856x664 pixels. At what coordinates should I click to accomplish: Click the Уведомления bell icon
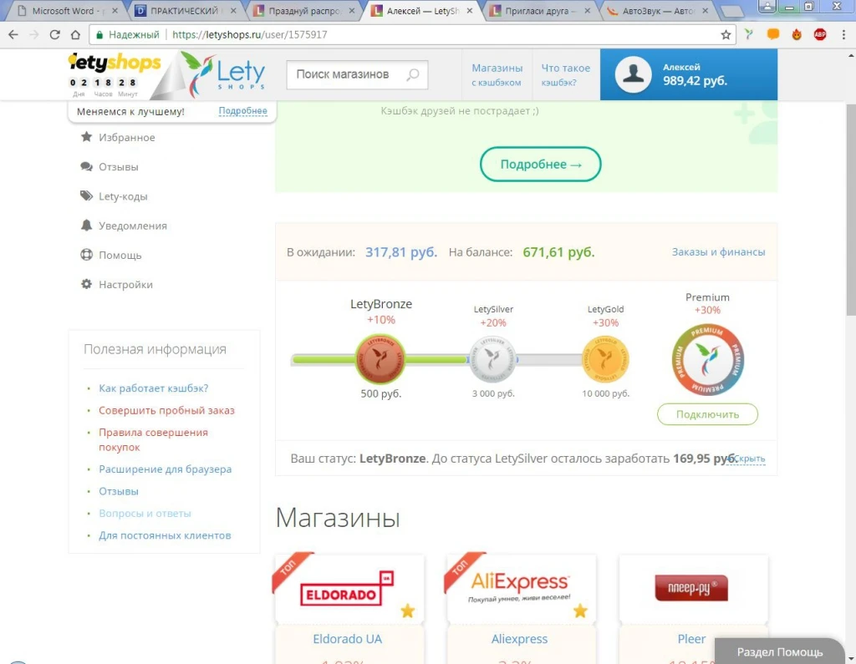click(x=86, y=226)
